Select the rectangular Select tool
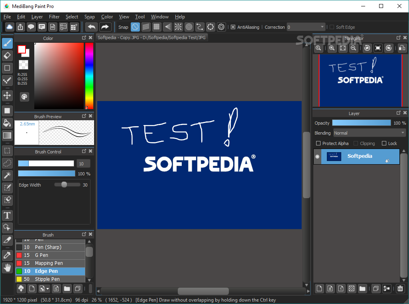Screen dimensions: 409x304 [x=7, y=151]
